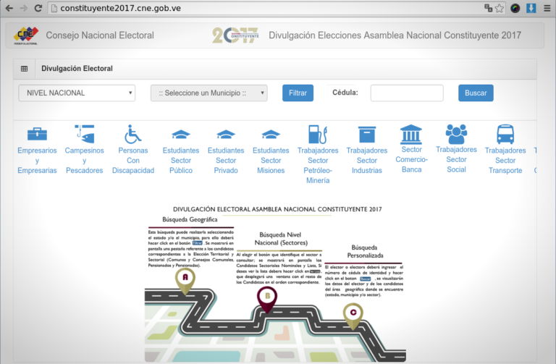Click the 2017 Constituyente logo
This screenshot has width=556, height=364.
click(x=235, y=35)
